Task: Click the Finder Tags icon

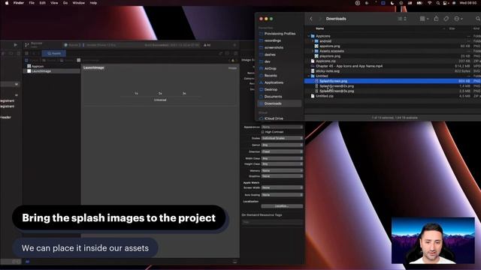Action: [x=446, y=19]
